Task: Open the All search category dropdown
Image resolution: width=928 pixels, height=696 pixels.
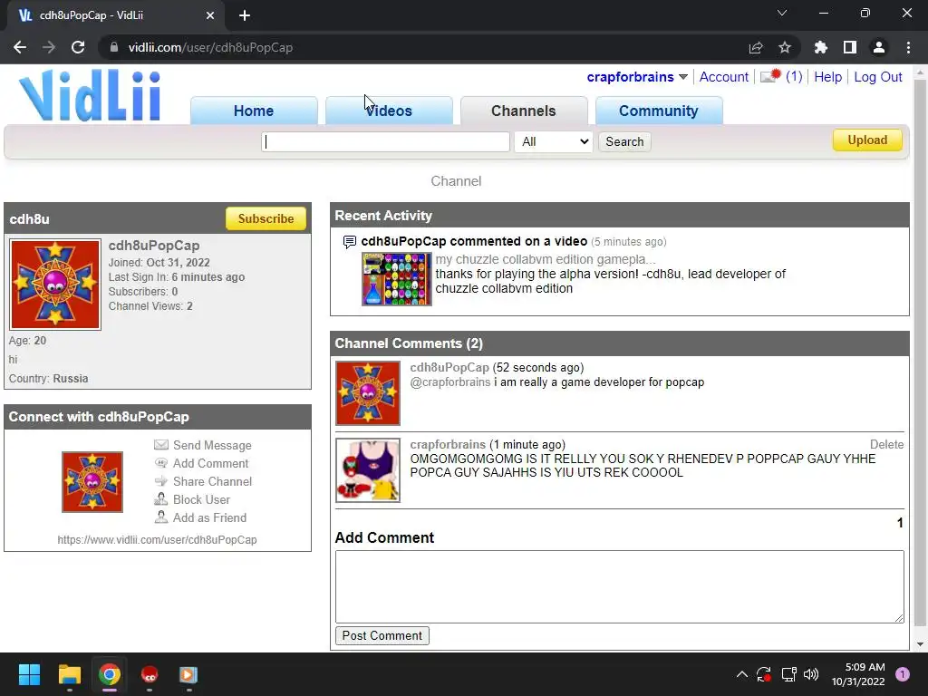Action: pyautogui.click(x=554, y=141)
